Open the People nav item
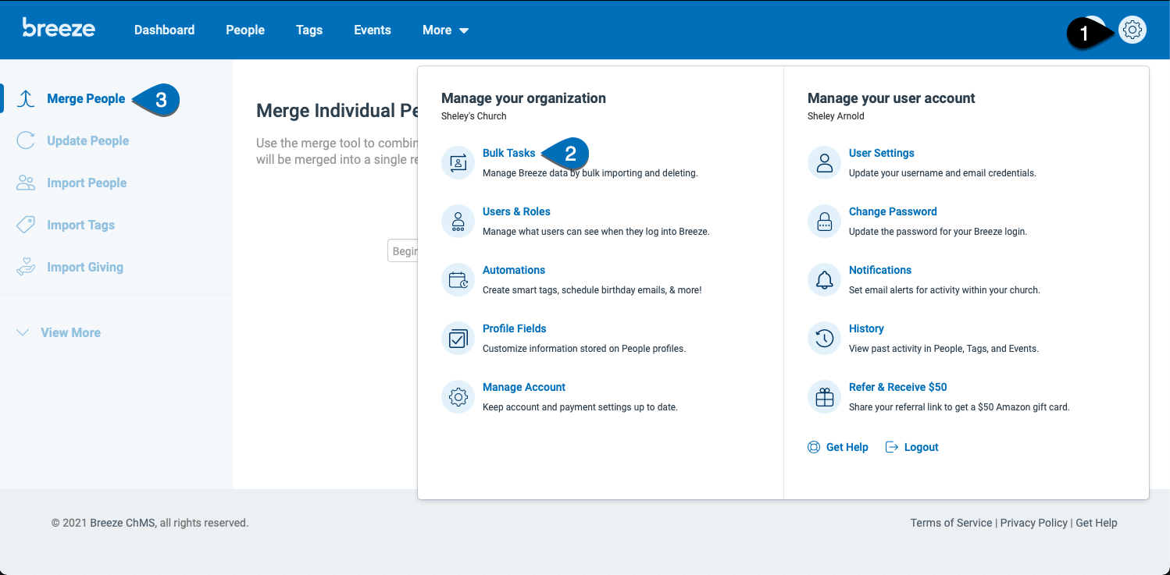1170x575 pixels. pos(245,30)
